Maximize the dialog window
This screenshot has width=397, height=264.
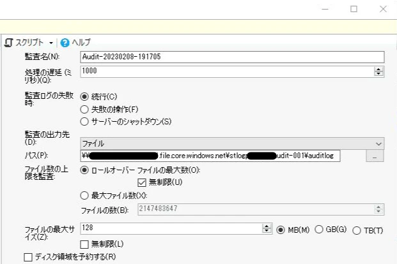(354, 10)
